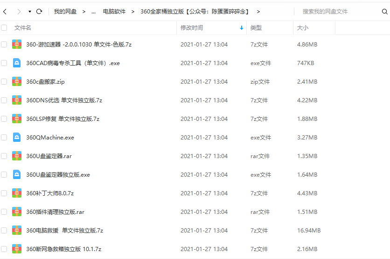This screenshot has width=390, height=259.
Task: Click rar文件 type of 360U盘鉴定器.rar
Action: pyautogui.click(x=260, y=156)
